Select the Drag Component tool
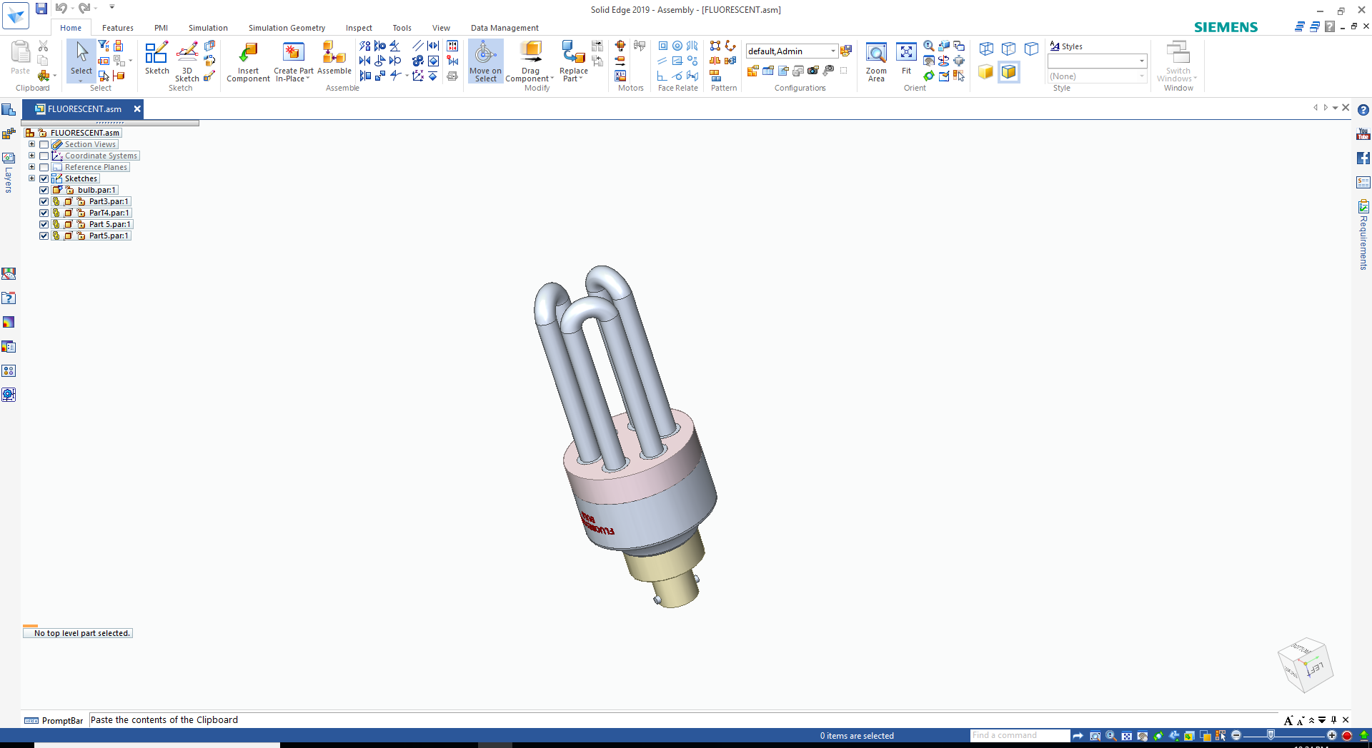Viewport: 1372px width, 748px height. [x=530, y=61]
